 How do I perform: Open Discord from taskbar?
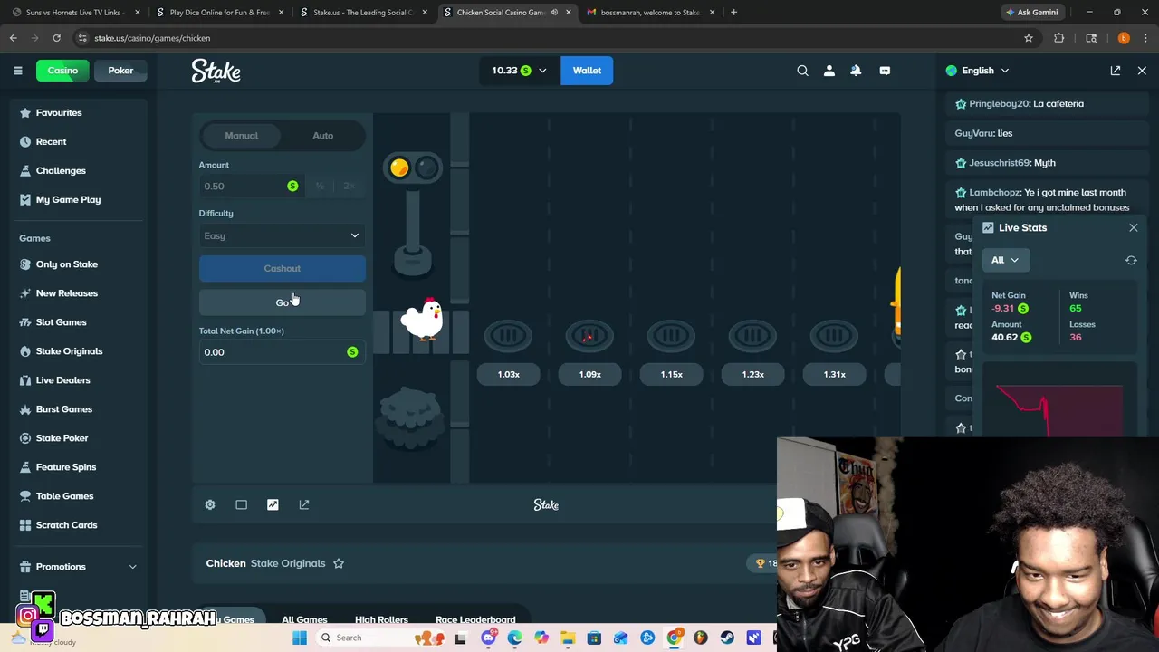488,638
